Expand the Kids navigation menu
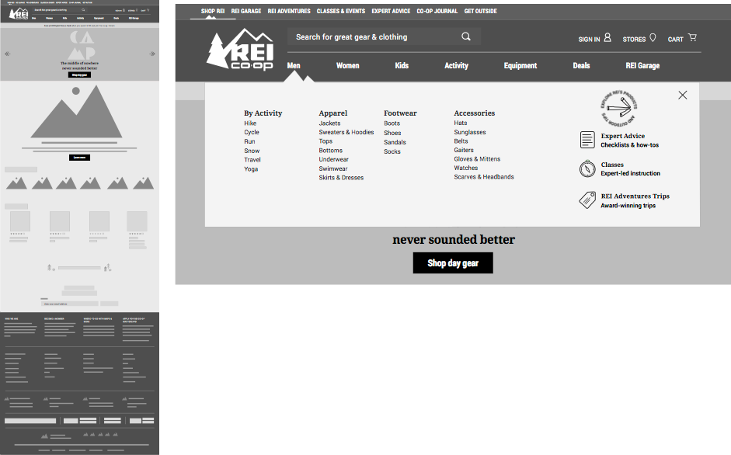 (x=402, y=66)
